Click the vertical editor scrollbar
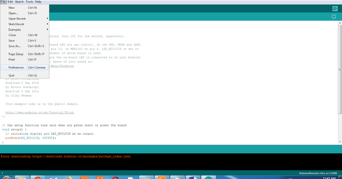 (x=339, y=69)
